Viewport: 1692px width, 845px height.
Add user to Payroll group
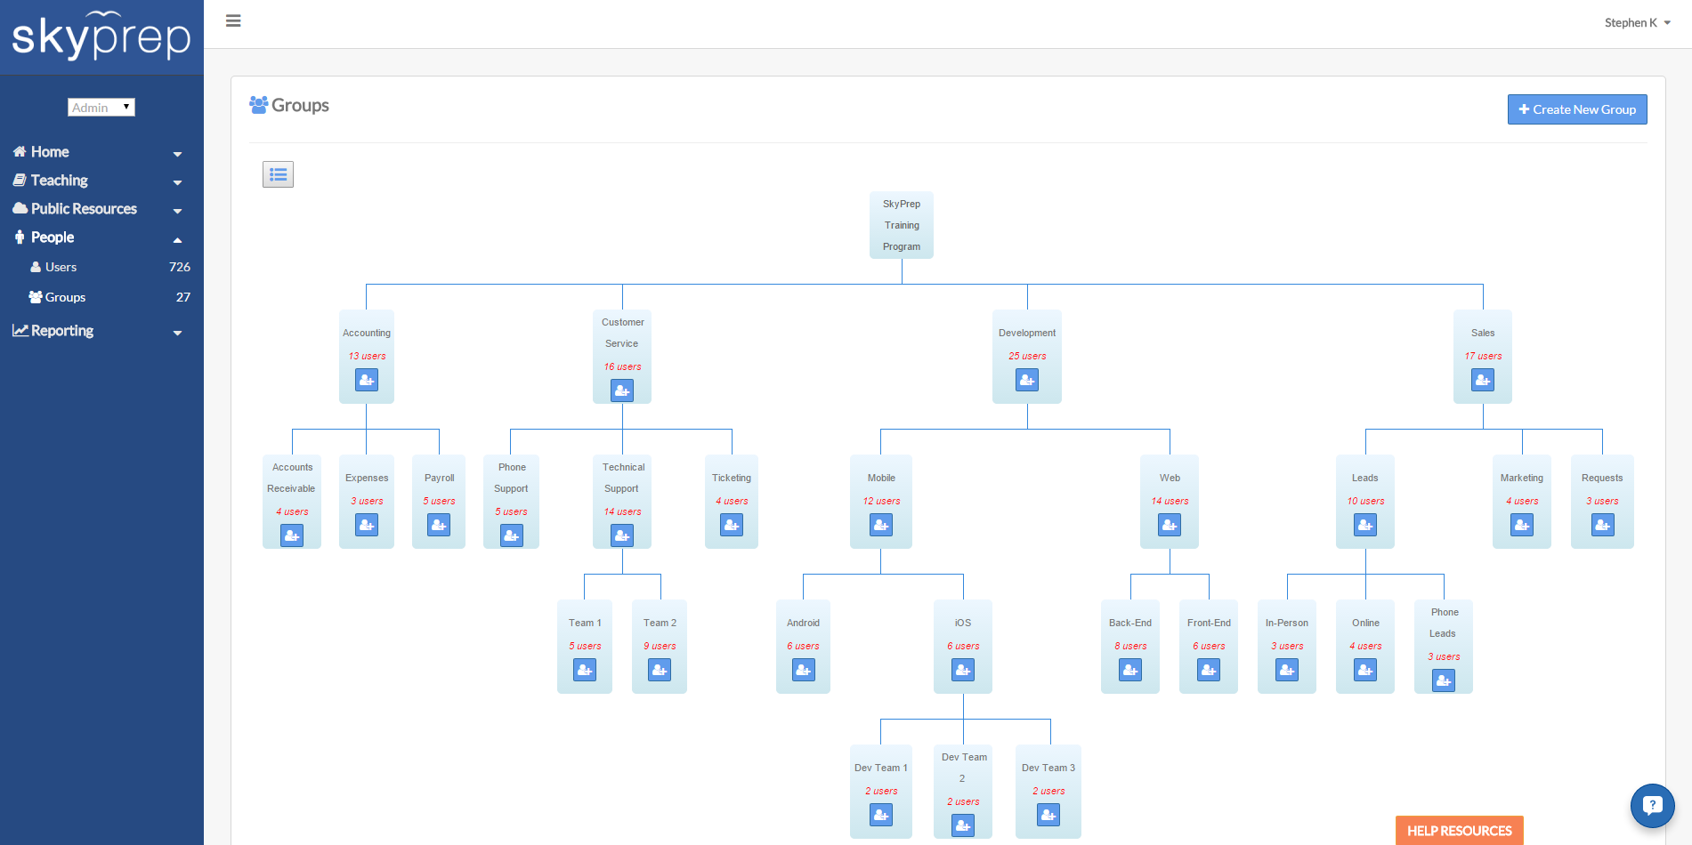click(439, 526)
